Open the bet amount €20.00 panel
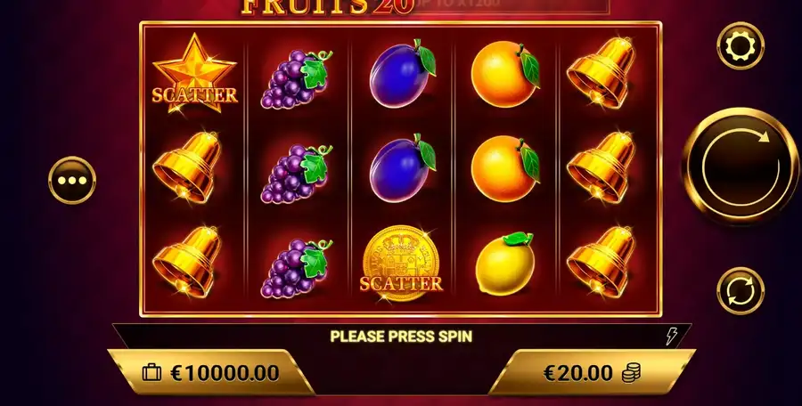Image resolution: width=802 pixels, height=406 pixels. pos(592,373)
